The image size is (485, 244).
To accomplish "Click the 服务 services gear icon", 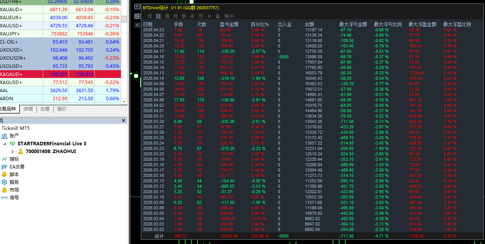I will pos(5,182).
